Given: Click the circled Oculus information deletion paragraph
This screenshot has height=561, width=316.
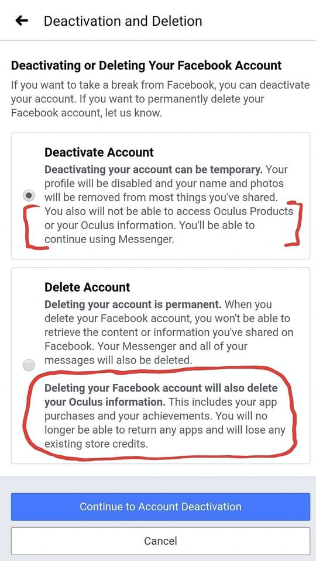Looking at the screenshot, I should (165, 416).
